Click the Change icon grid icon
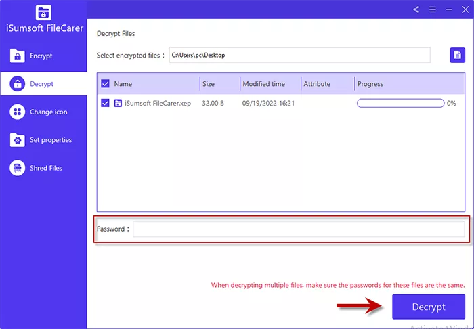This screenshot has width=474, height=329. point(17,112)
